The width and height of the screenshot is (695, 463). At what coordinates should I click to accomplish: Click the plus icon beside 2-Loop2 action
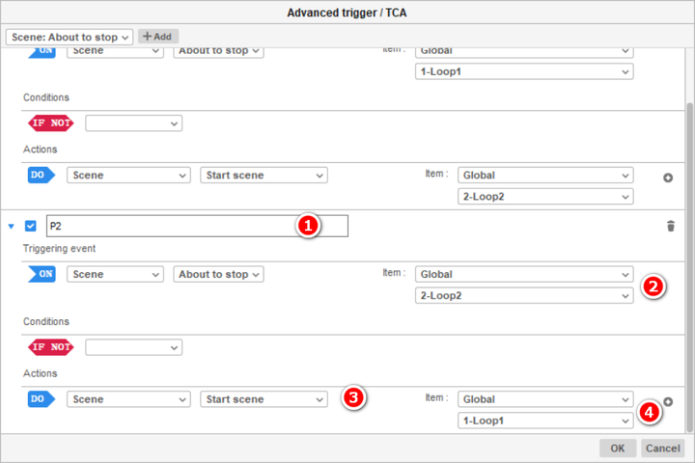[x=667, y=177]
